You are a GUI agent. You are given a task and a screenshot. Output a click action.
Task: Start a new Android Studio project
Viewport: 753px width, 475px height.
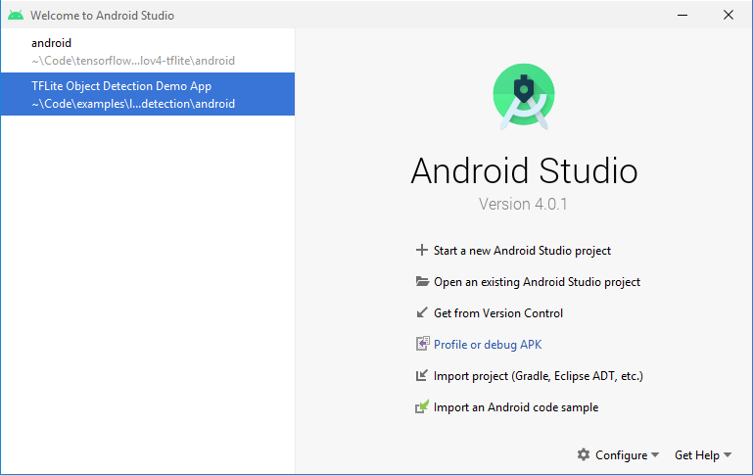522,250
